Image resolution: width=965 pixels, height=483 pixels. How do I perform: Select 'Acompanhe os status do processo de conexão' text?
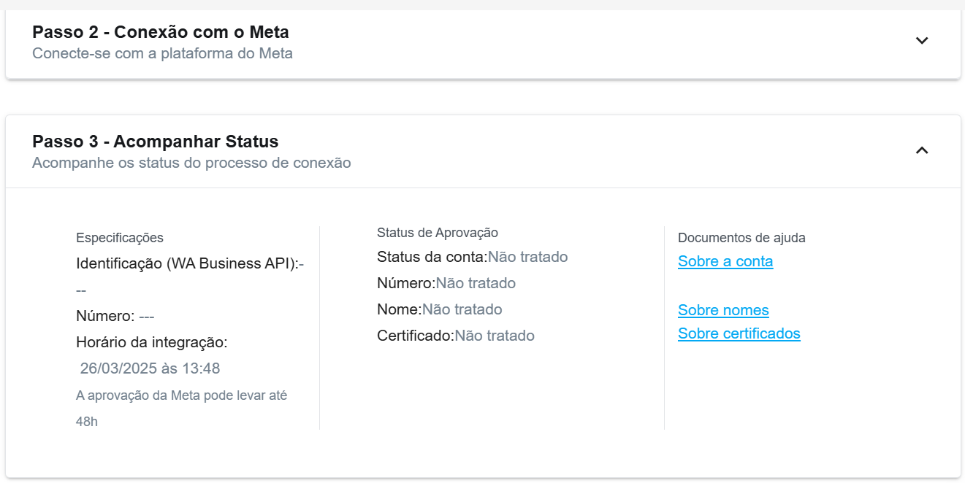pyautogui.click(x=191, y=163)
